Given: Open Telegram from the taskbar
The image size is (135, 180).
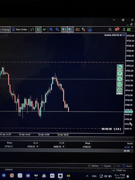Looking at the screenshot, I should click(4, 175).
